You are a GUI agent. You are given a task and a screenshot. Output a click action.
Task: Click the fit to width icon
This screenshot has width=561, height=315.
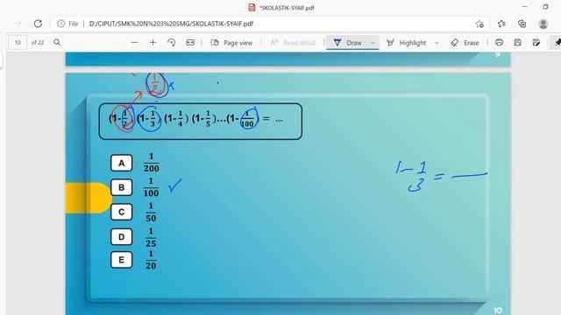point(190,43)
